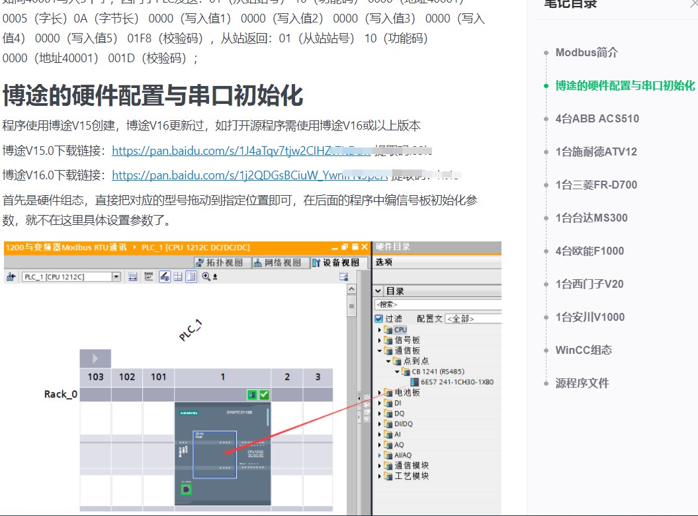Select rack slot 2 header
The height and width of the screenshot is (516, 698).
[x=287, y=377]
